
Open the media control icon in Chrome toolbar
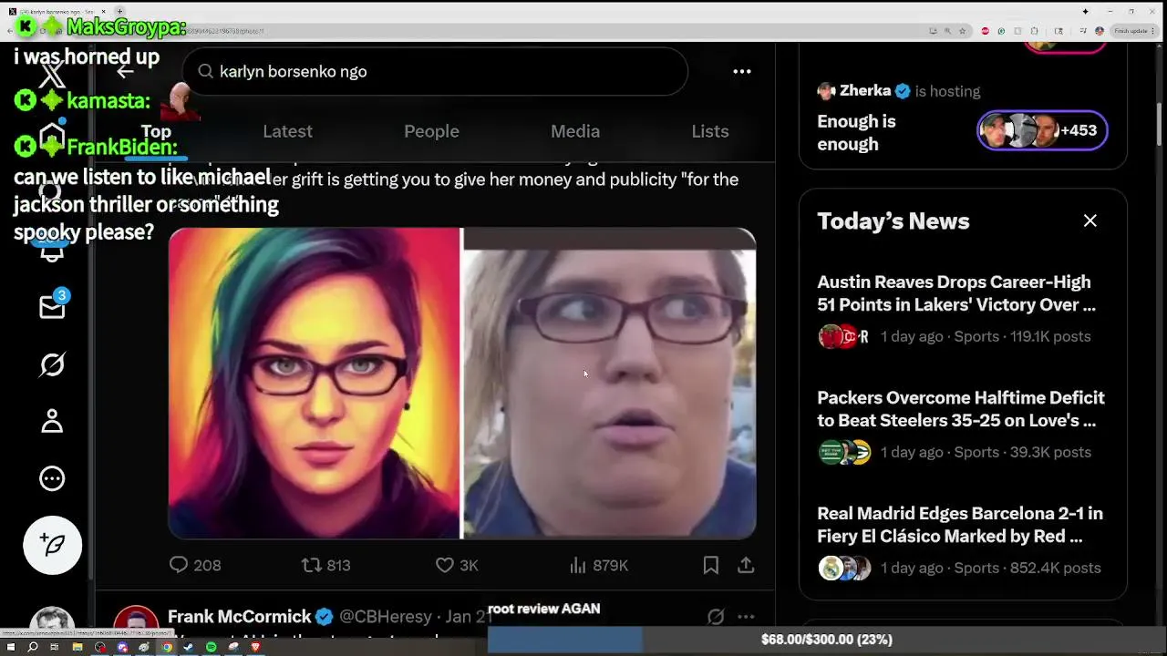coord(1083,31)
